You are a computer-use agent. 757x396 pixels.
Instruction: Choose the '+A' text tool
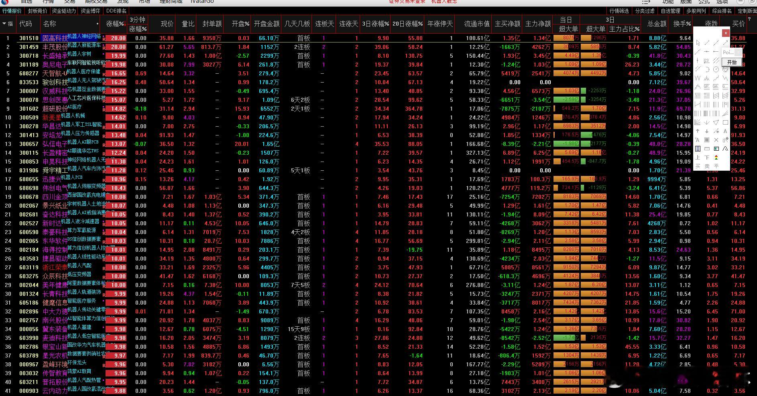point(698,139)
